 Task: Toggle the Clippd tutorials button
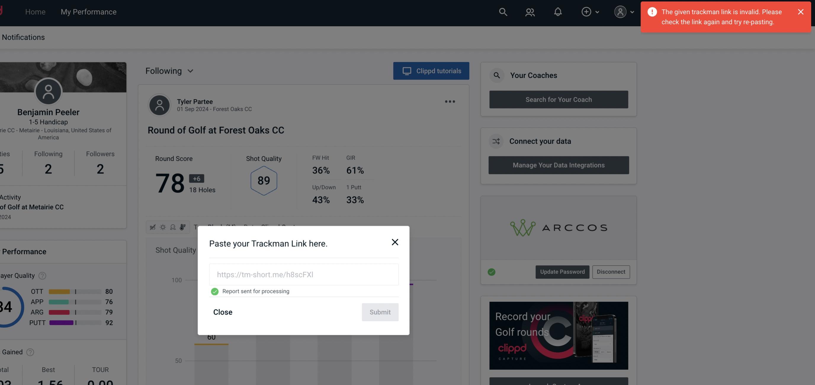click(x=431, y=71)
